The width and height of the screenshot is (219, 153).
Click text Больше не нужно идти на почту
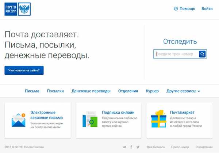[47, 125]
